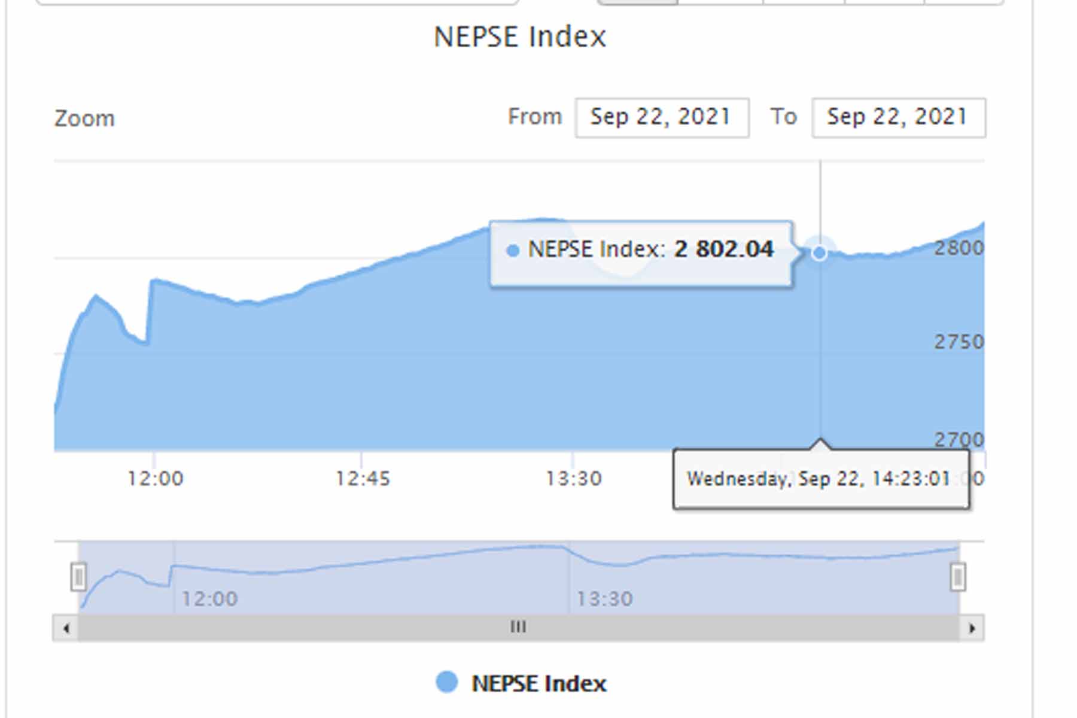Click the 13:30 label on the main x-axis
Image resolution: width=1077 pixels, height=718 pixels.
click(x=573, y=479)
